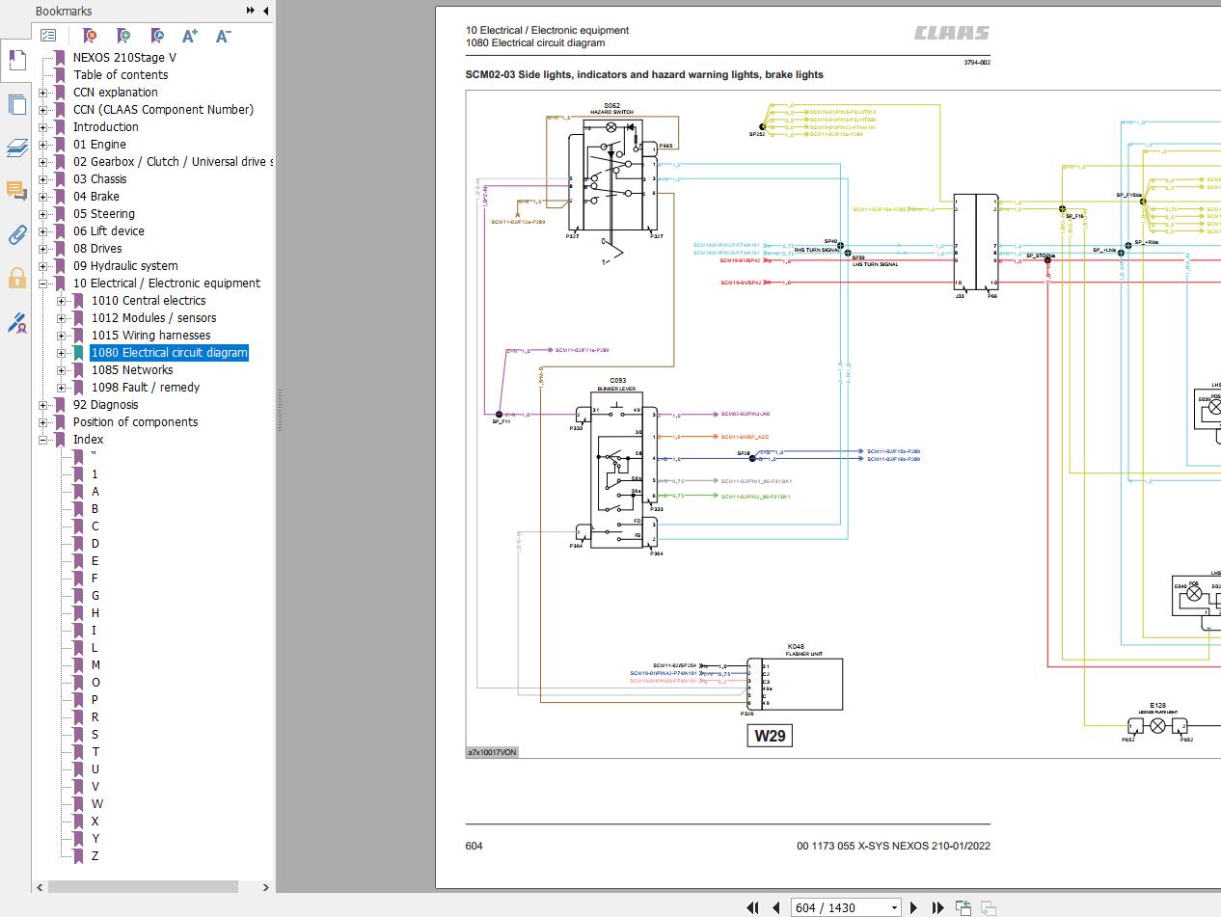Expand the 01 Engine bookmark
The image size is (1221, 917).
tap(43, 145)
